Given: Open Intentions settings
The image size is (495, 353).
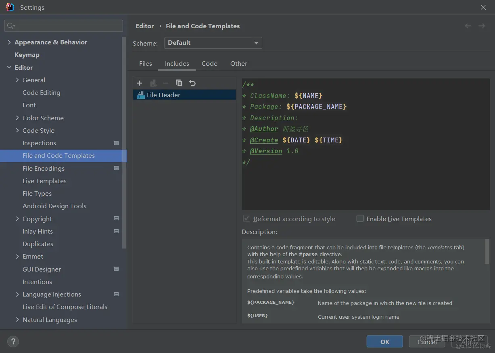Looking at the screenshot, I should 37,282.
